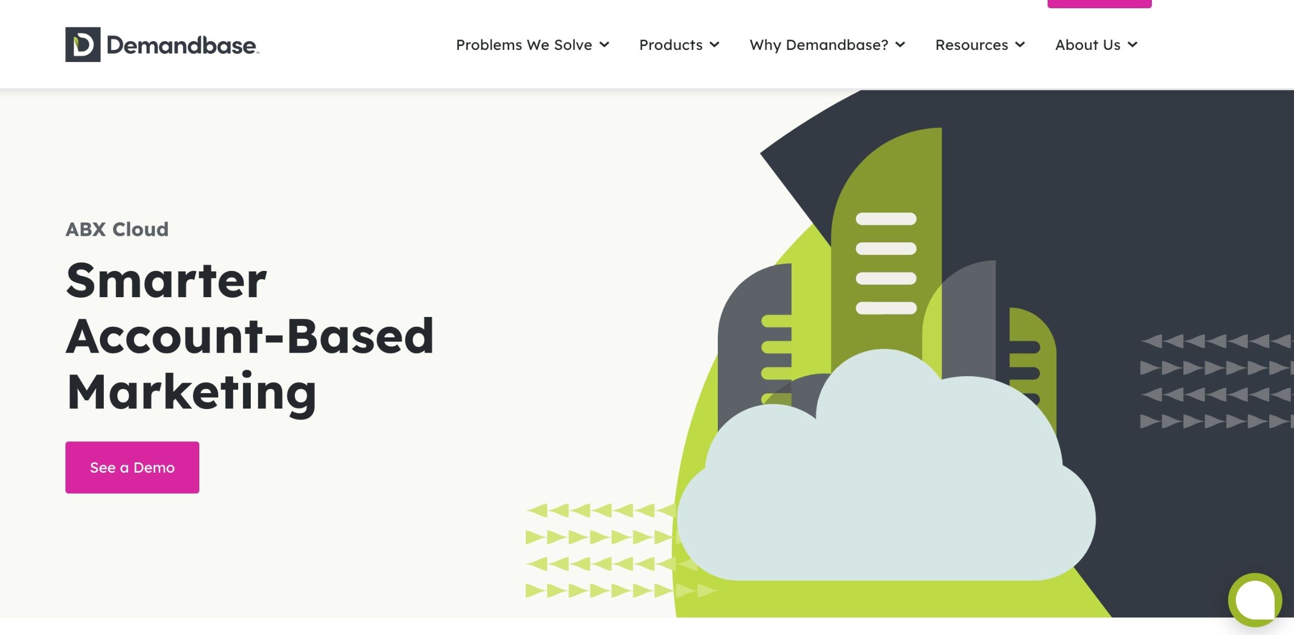Screen dimensions: 1294x635
Task: Open the About Us menu item
Action: point(1088,46)
